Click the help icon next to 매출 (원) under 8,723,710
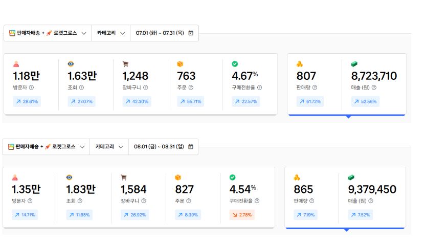425x244 pixels. tap(374, 87)
